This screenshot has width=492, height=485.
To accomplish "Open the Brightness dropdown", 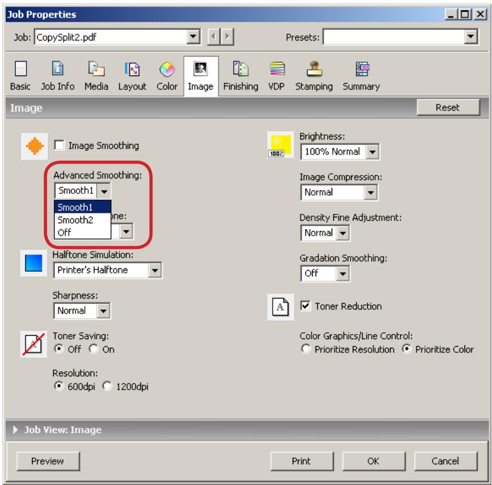I will tap(340, 152).
